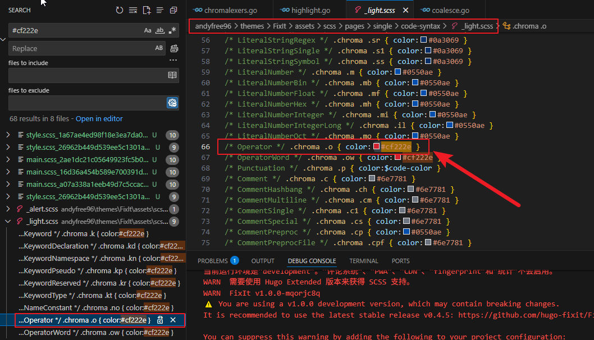
Task: Switch to the highlight.go tab
Action: (x=305, y=10)
